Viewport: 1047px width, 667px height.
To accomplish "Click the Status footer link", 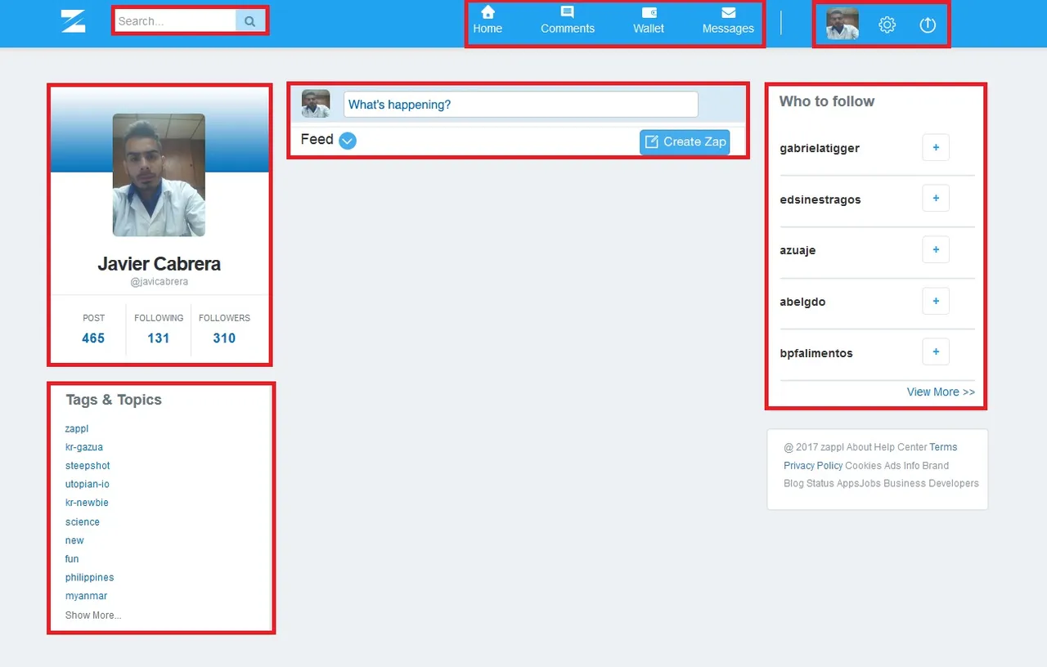I will pos(820,484).
